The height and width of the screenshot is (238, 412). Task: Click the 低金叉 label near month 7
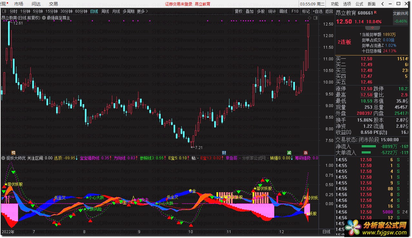[60, 197]
